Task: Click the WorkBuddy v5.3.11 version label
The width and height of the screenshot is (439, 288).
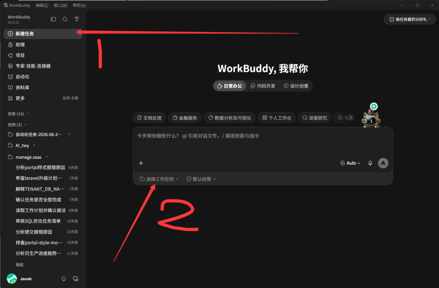Action: (x=19, y=19)
